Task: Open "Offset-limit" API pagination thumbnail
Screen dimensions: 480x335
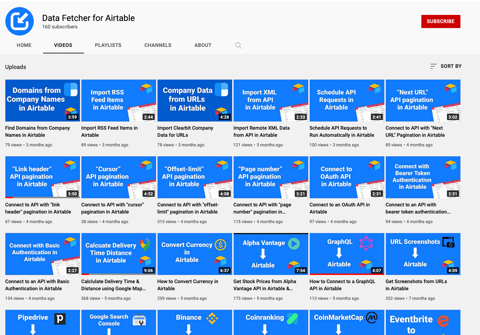Action: tap(195, 177)
